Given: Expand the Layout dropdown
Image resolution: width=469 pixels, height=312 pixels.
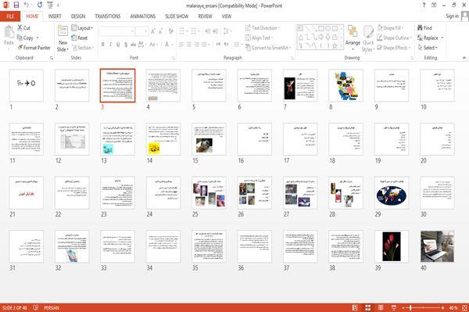Looking at the screenshot, I should (x=82, y=28).
